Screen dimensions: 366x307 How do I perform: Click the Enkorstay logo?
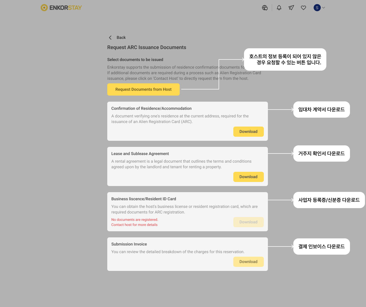[x=61, y=8]
